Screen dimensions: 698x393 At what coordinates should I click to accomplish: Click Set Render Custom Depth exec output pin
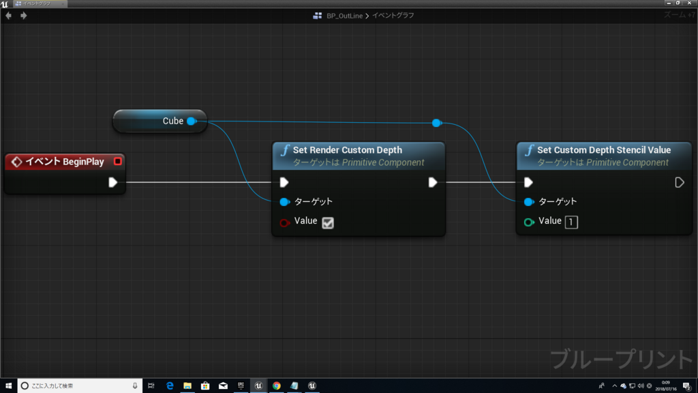[432, 182]
